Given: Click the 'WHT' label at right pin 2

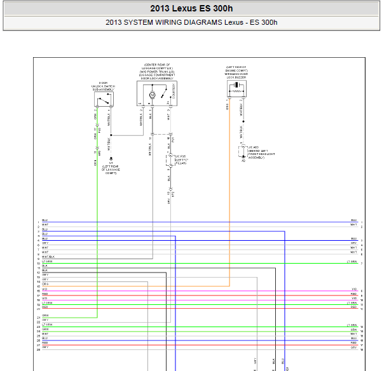Looking at the screenshot, I should click(353, 225).
